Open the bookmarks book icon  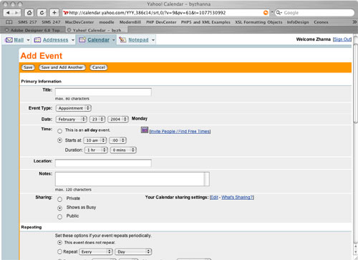(x=9, y=22)
